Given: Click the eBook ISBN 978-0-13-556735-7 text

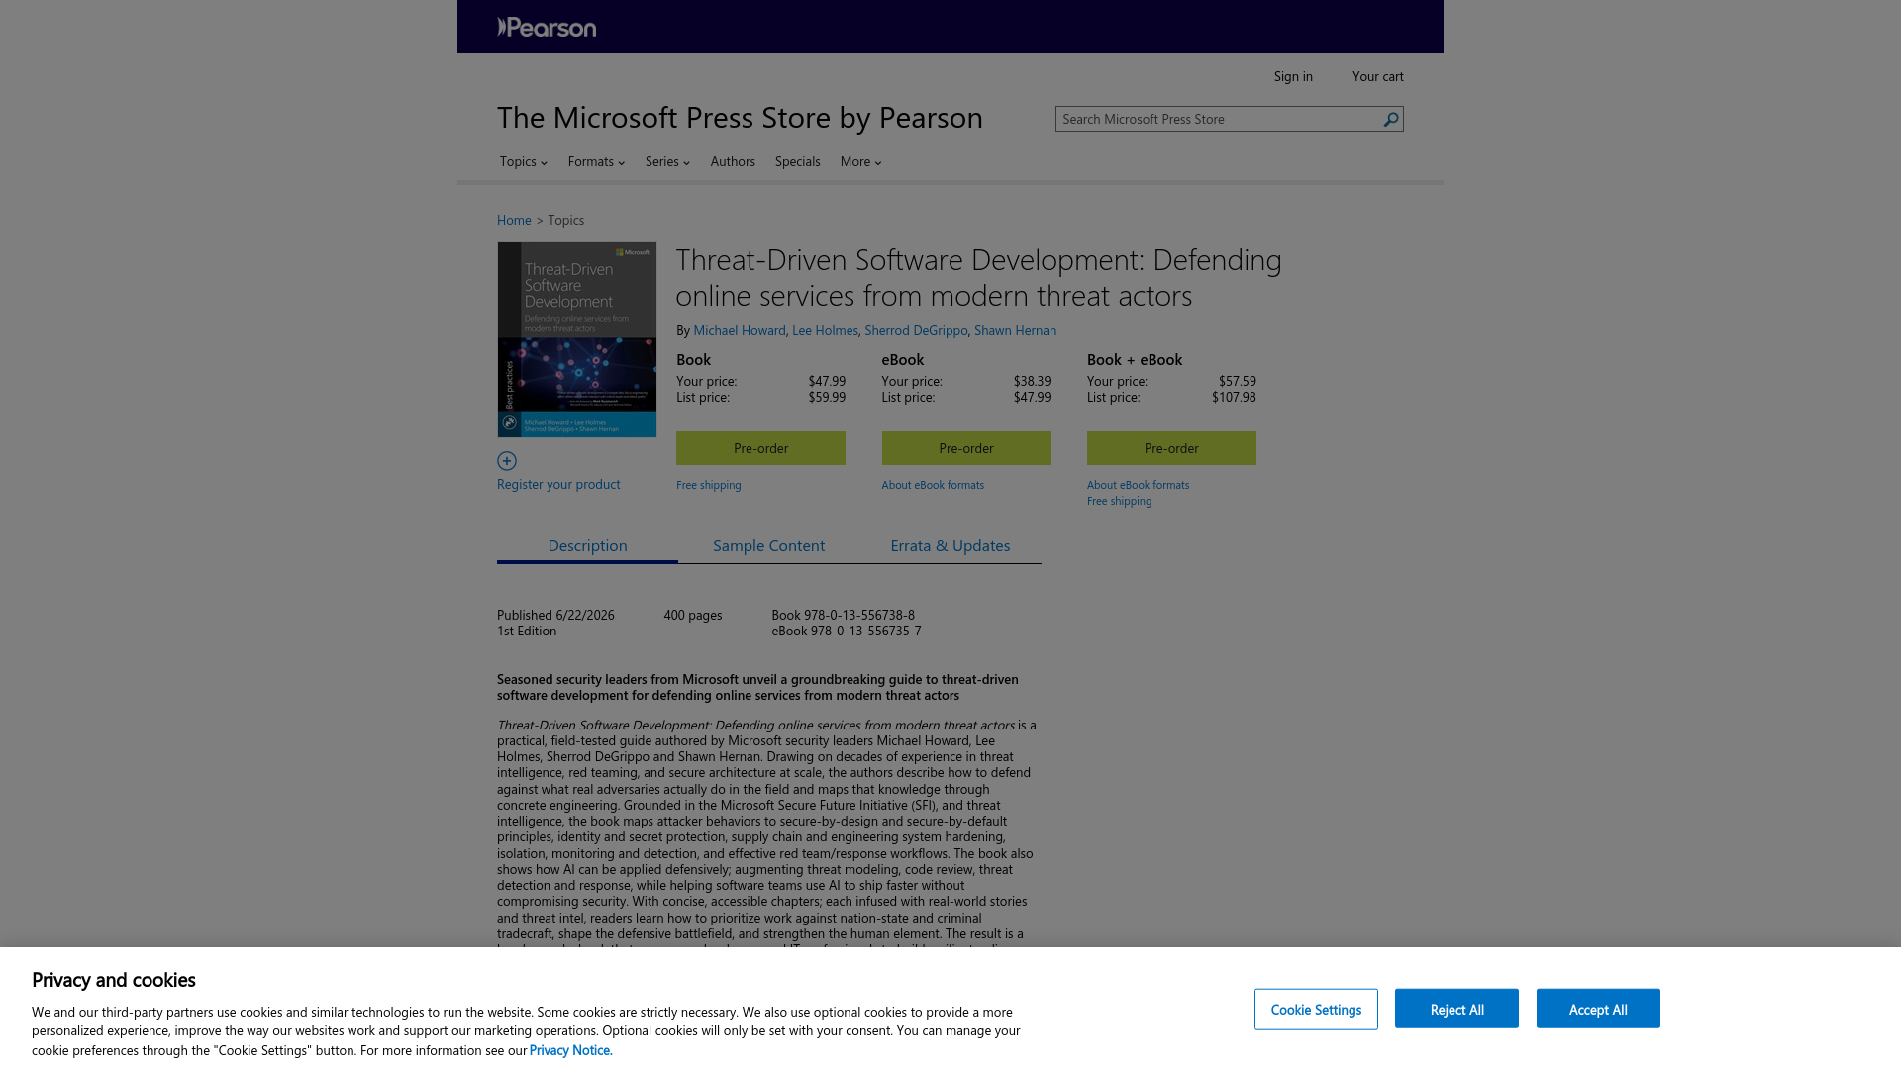Looking at the screenshot, I should [x=847, y=631].
